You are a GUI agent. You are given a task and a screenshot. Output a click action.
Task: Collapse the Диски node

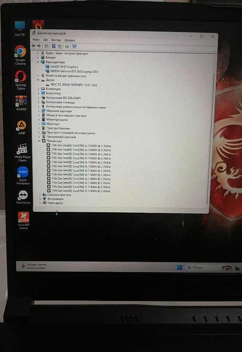click(38, 80)
